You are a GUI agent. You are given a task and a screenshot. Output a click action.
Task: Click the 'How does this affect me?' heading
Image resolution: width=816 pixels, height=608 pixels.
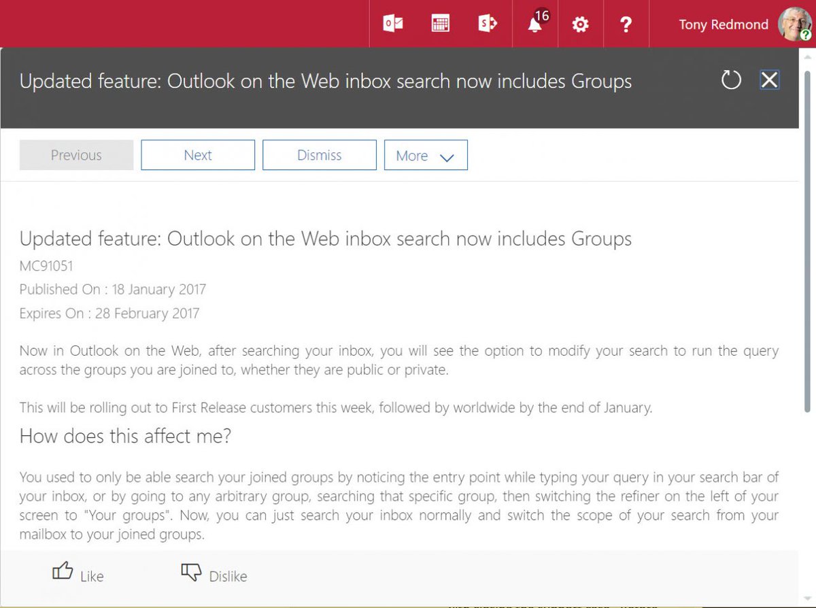point(126,435)
